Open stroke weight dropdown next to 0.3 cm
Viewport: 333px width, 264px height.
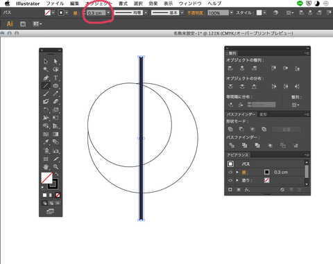(x=108, y=12)
